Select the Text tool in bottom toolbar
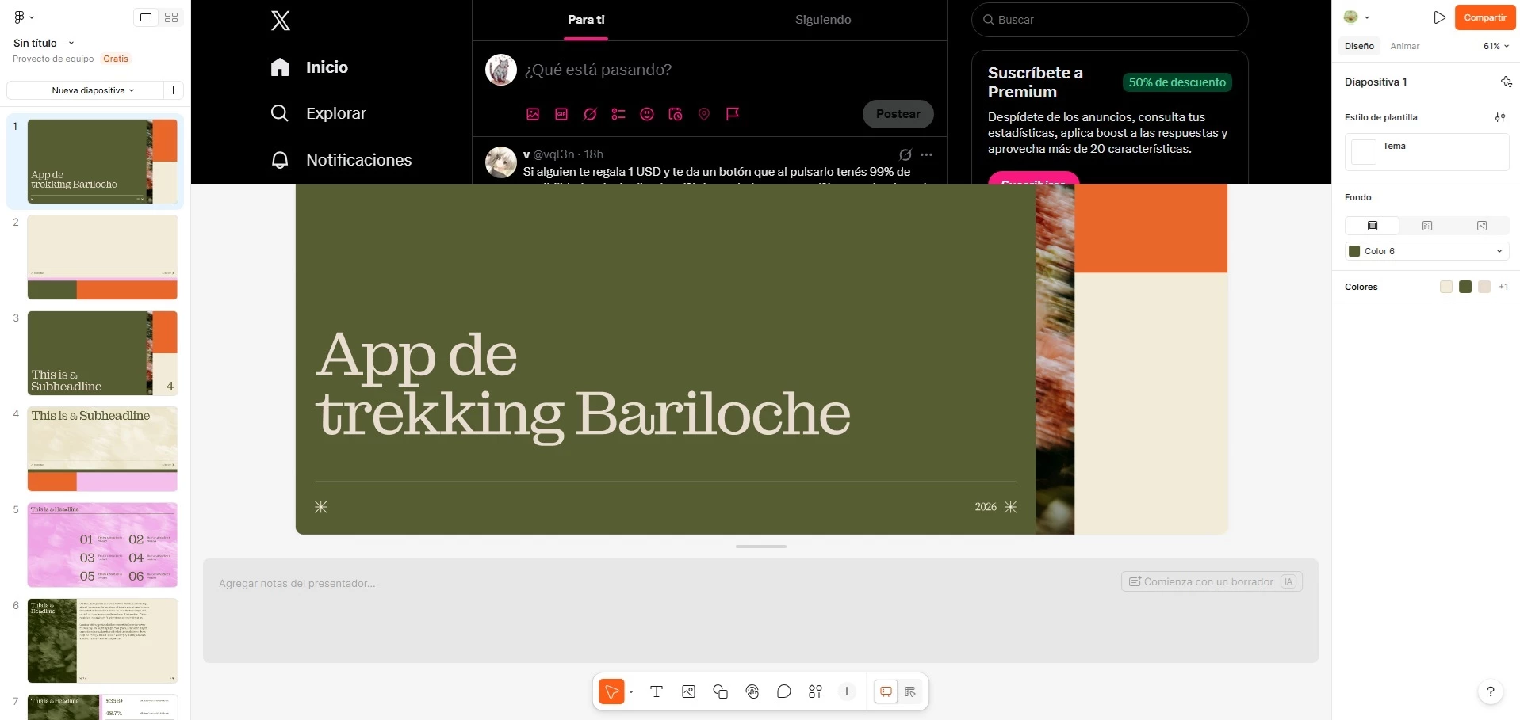Image resolution: width=1520 pixels, height=720 pixels. coord(657,691)
